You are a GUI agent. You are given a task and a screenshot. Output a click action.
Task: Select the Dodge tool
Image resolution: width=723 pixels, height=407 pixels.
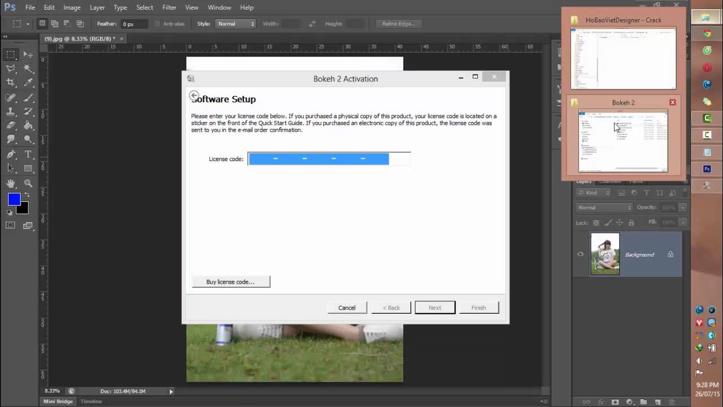(x=28, y=140)
